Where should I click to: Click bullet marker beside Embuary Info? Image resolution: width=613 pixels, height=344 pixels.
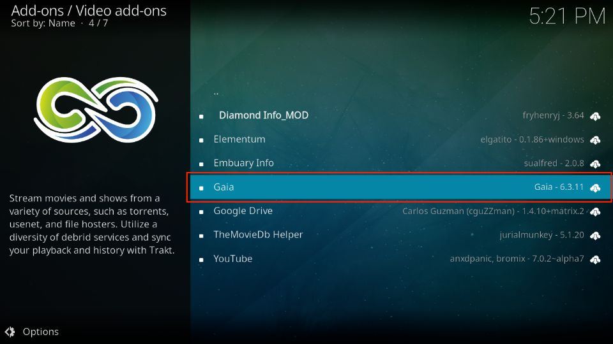click(201, 164)
